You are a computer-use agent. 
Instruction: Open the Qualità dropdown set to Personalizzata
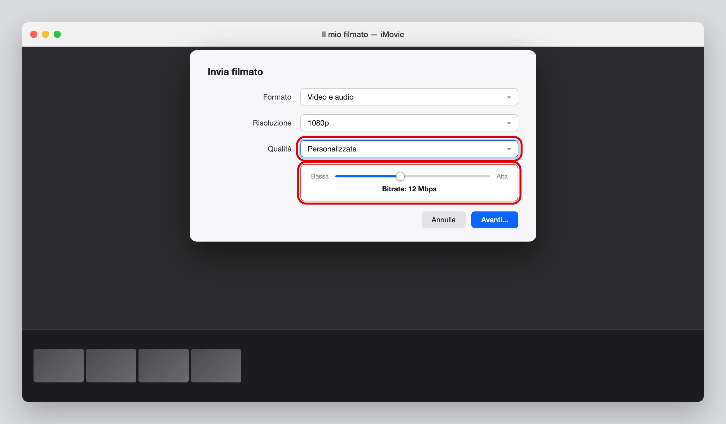[409, 149]
